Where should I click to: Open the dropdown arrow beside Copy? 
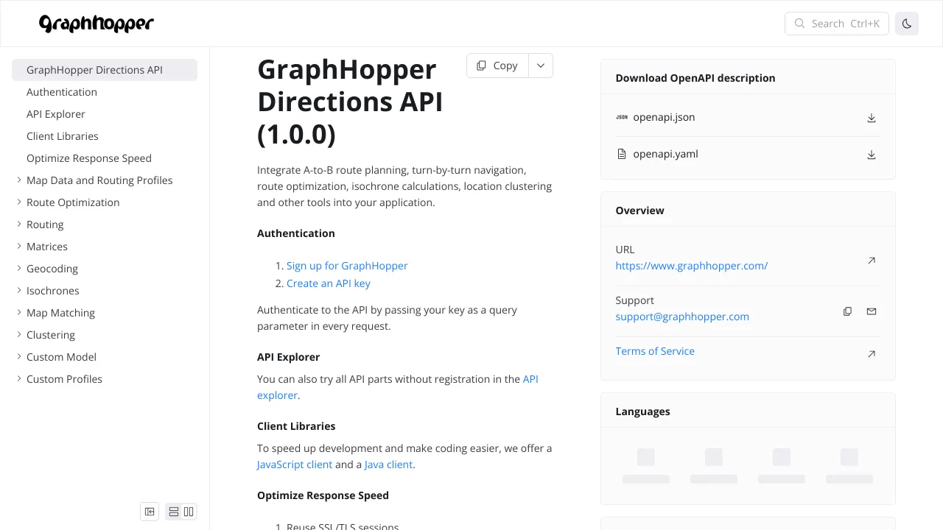(x=541, y=66)
